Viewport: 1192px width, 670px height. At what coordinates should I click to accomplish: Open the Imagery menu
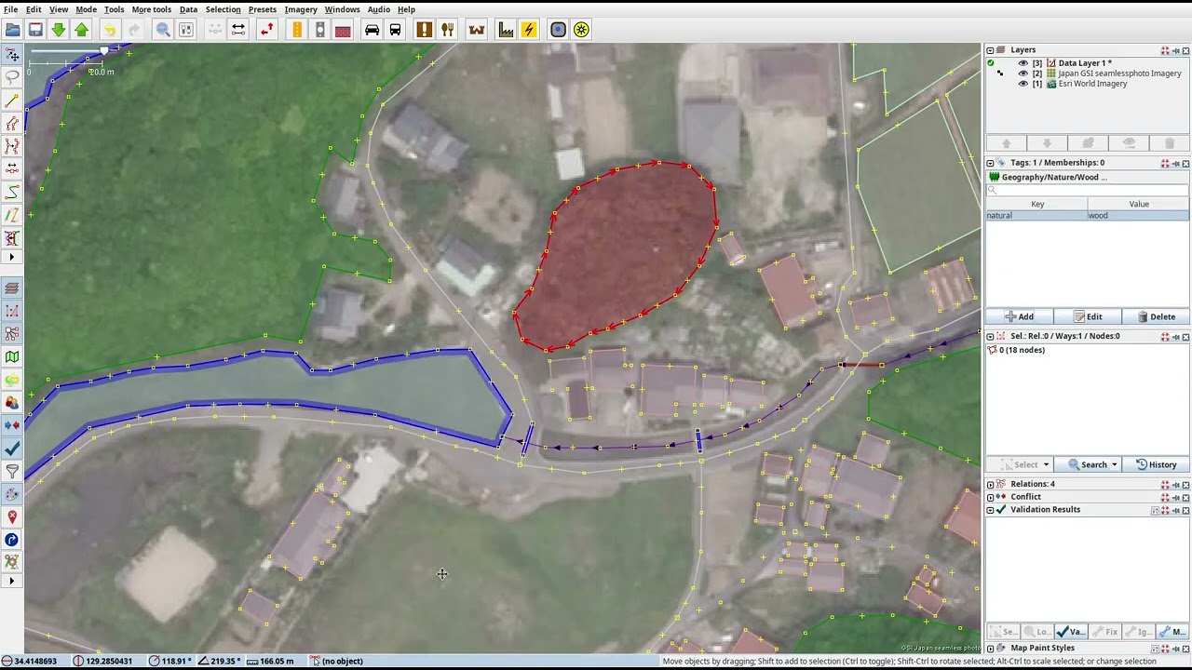[x=301, y=9]
